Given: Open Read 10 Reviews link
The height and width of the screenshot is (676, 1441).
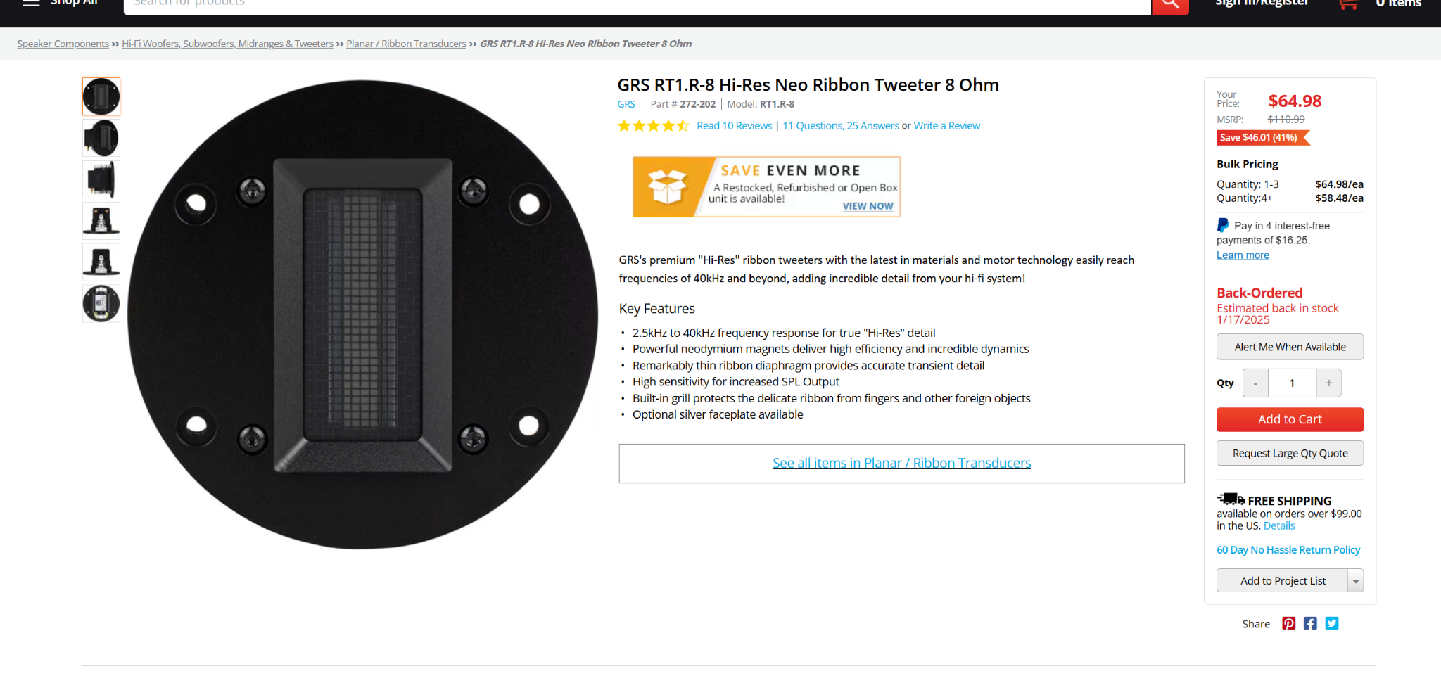Looking at the screenshot, I should (x=734, y=126).
